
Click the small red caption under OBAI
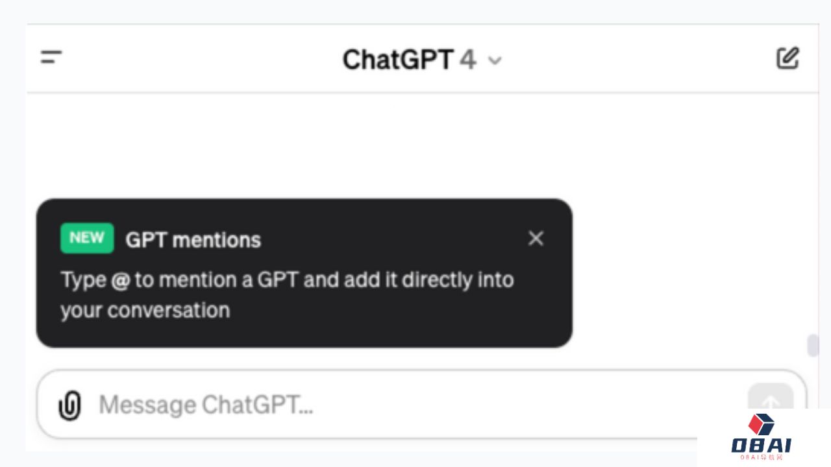tap(761, 457)
